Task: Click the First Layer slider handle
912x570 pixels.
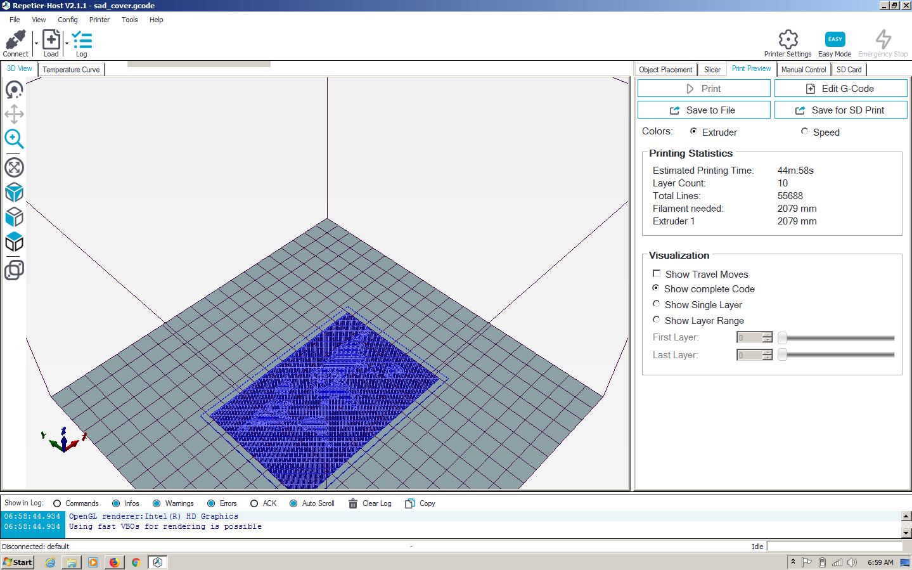Action: 782,337
